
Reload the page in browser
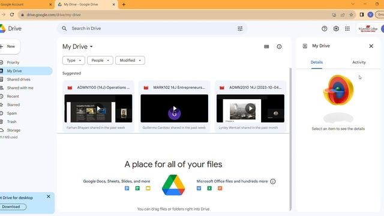12,14
